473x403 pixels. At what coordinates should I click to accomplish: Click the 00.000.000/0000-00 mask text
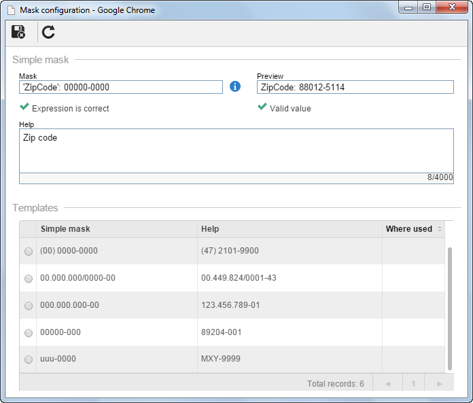click(78, 278)
